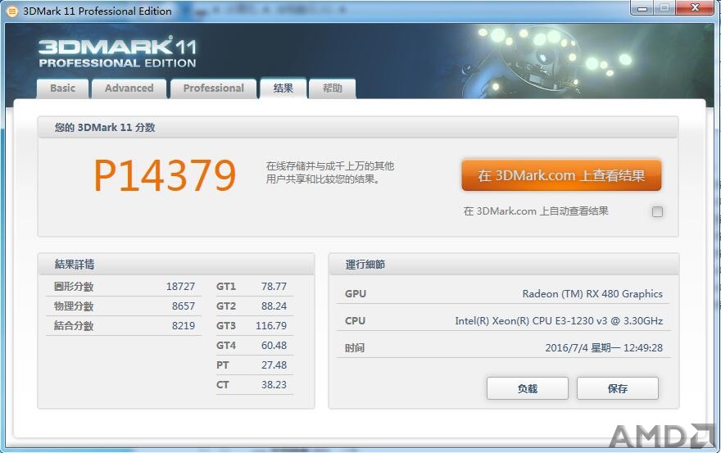This screenshot has width=721, height=453.
Task: Click the GT4 value 60.48
Action: pyautogui.click(x=274, y=346)
